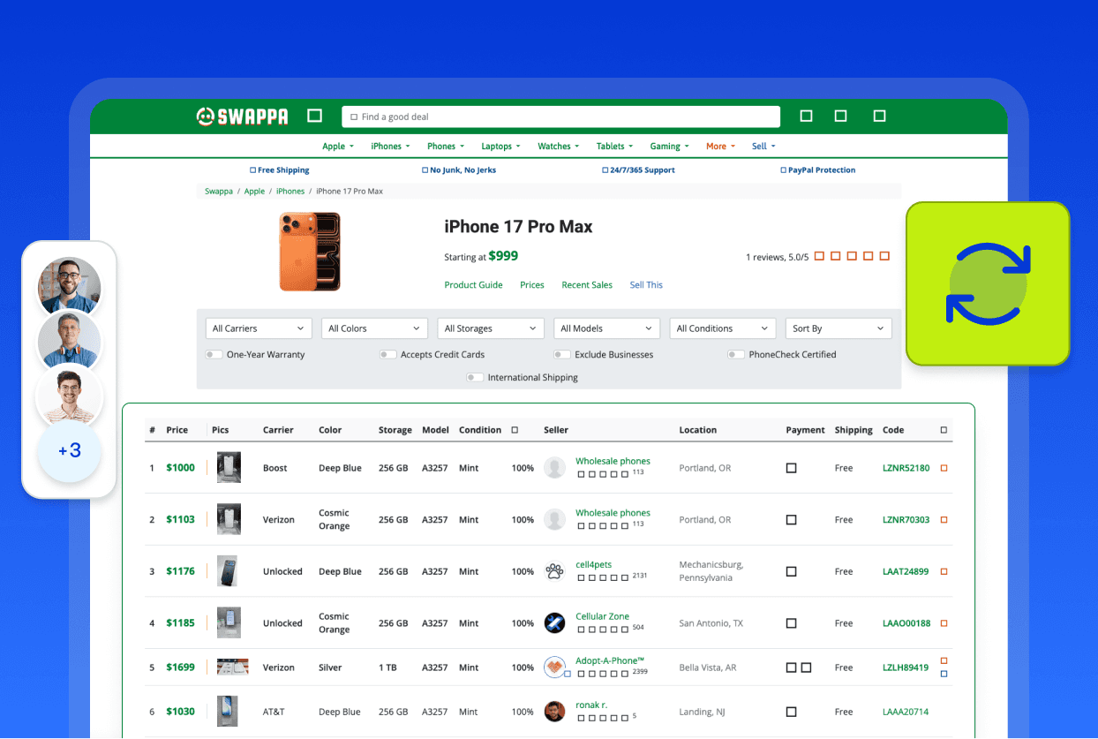Open the iPhones navigation menu
The height and width of the screenshot is (739, 1098).
(x=390, y=147)
